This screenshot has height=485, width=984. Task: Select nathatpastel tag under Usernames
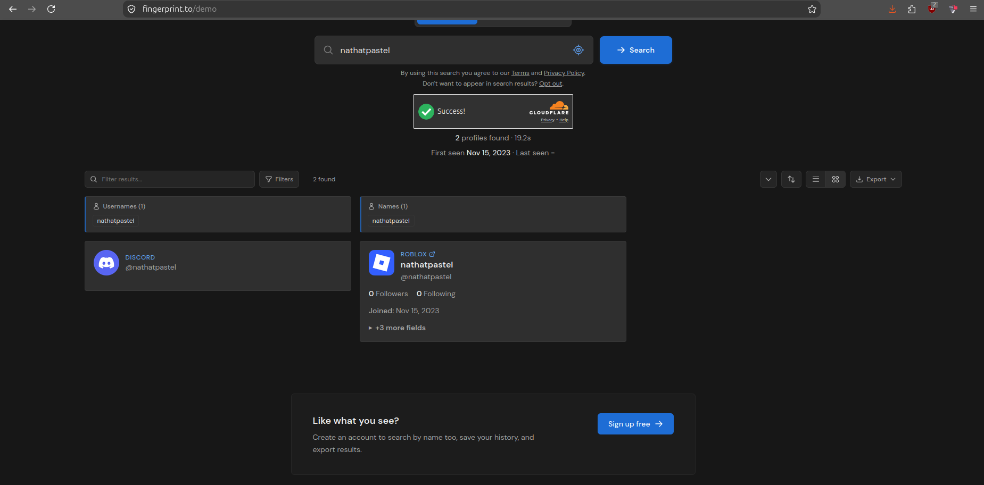click(x=115, y=221)
